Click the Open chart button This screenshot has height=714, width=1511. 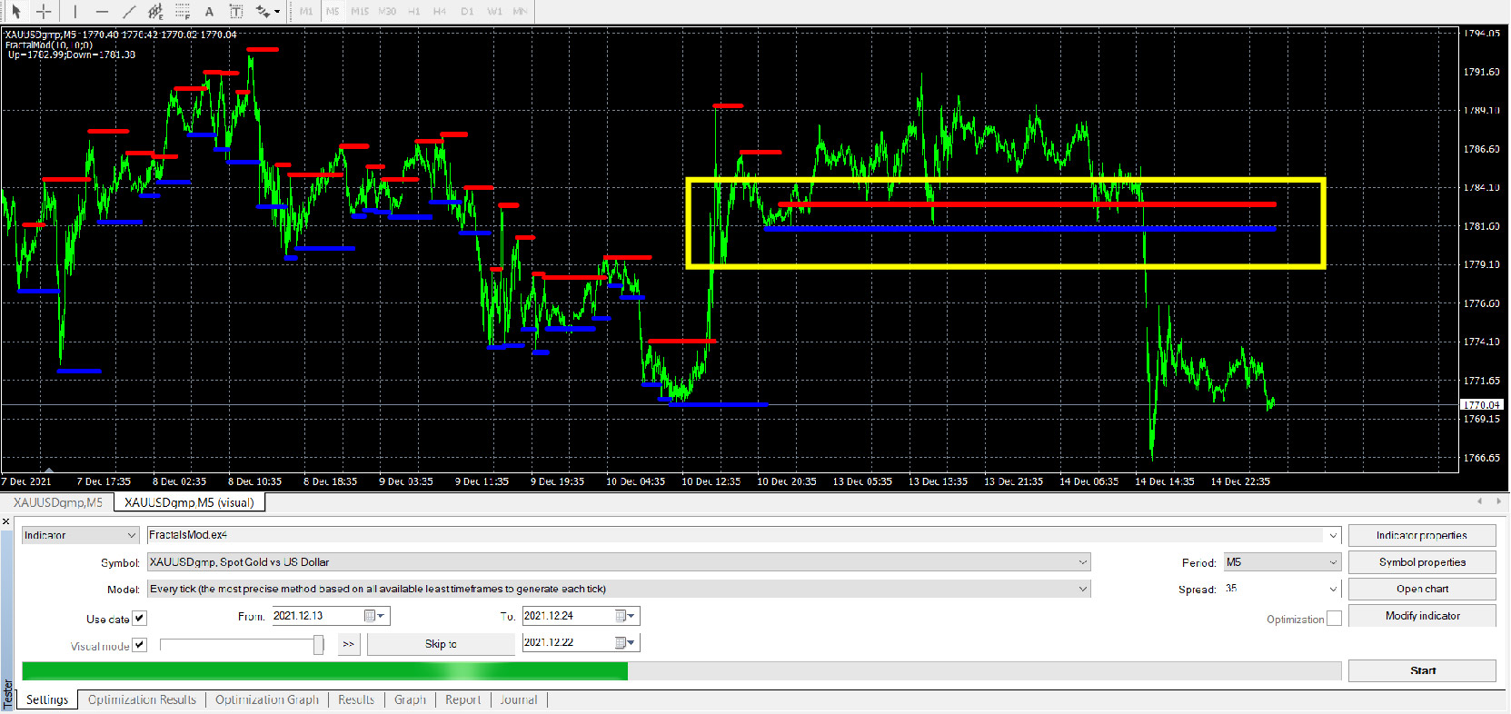coord(1422,589)
